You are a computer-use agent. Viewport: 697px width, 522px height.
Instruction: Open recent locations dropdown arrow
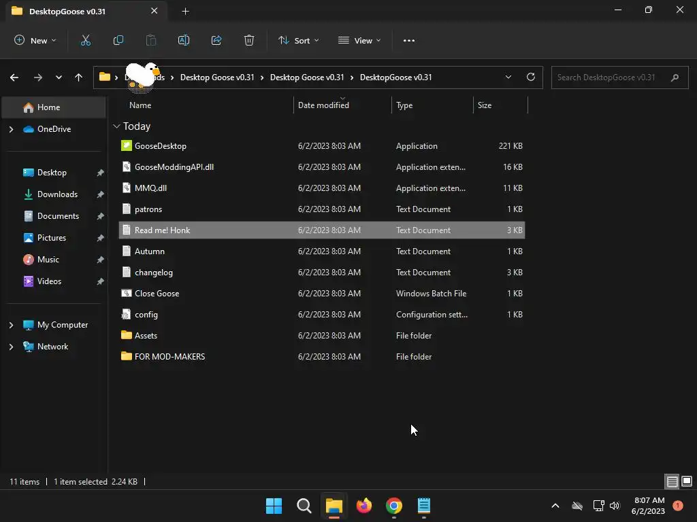point(59,77)
